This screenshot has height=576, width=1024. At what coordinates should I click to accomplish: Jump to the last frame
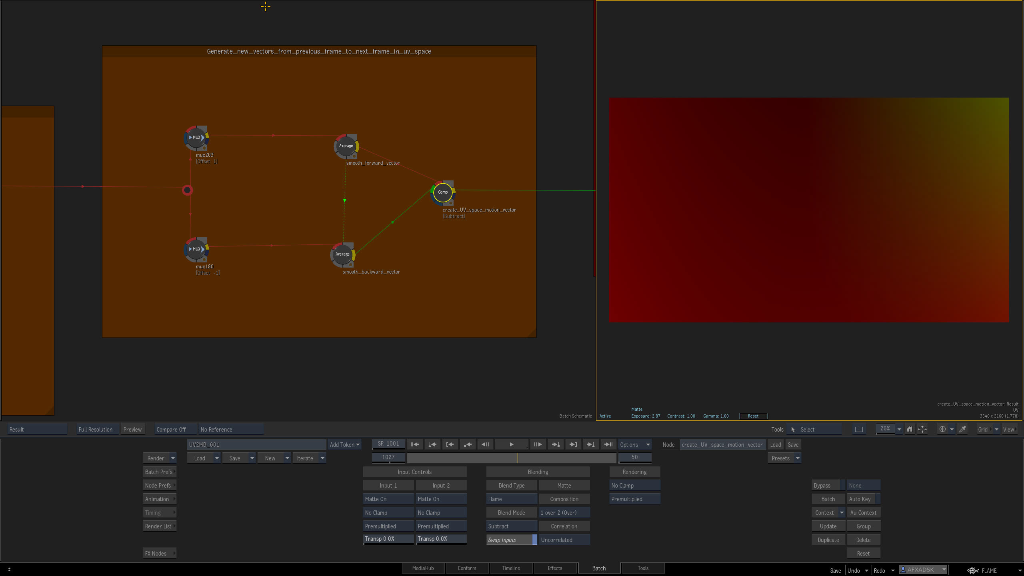pos(608,444)
